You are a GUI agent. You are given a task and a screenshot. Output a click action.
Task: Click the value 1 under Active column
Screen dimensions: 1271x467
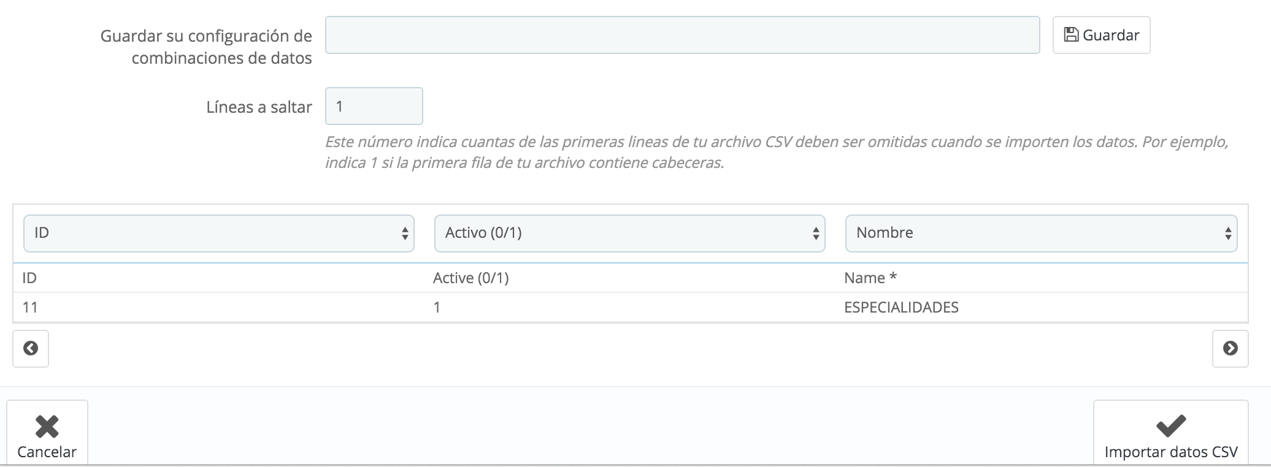click(x=437, y=307)
